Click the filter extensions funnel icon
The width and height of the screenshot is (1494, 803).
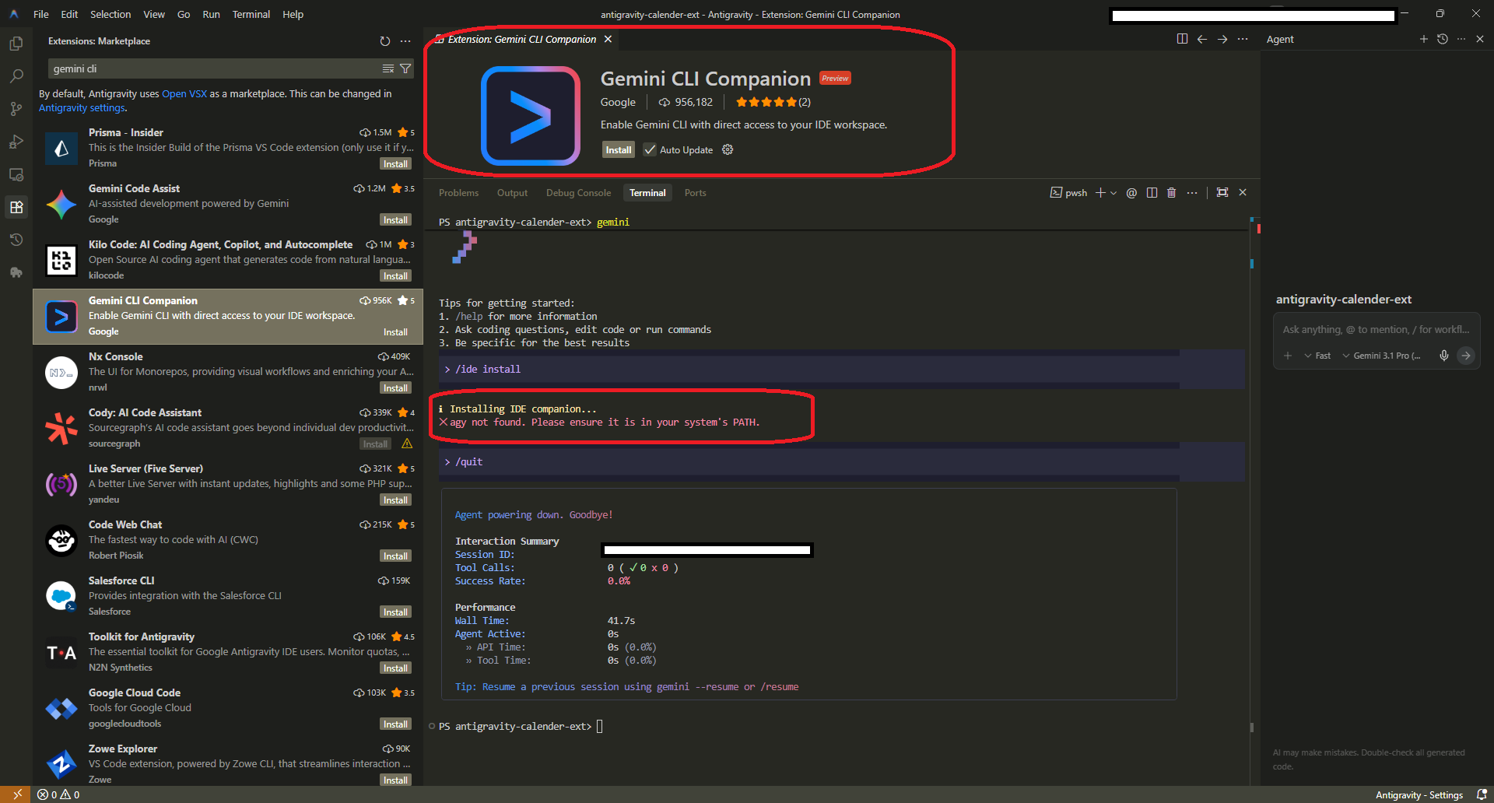pyautogui.click(x=405, y=68)
